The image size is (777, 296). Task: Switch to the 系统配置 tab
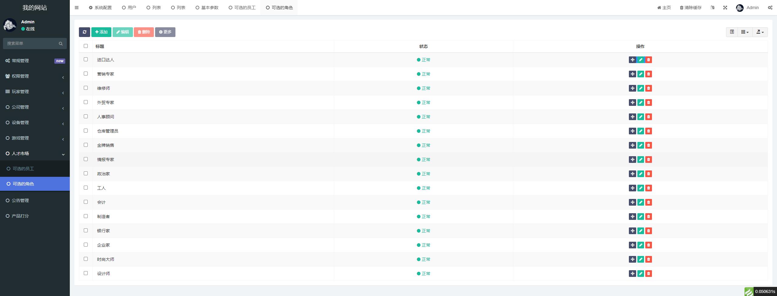[100, 8]
